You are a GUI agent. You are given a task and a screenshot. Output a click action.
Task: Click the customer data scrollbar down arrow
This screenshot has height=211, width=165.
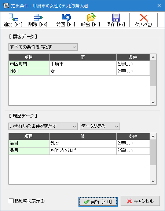click(153, 102)
